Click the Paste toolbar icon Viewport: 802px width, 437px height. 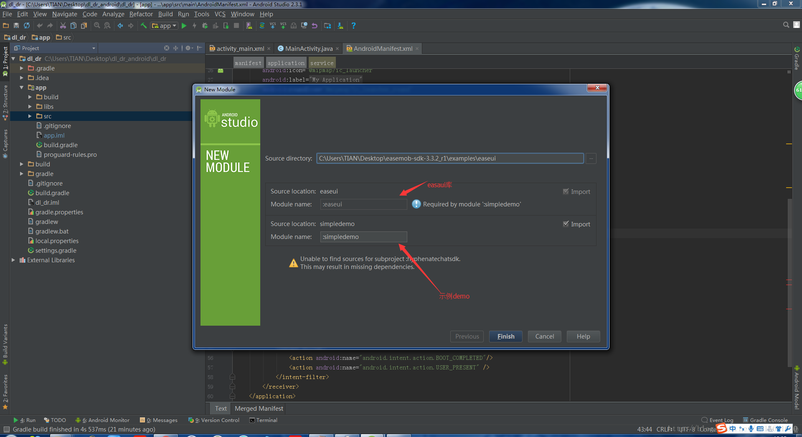(84, 25)
